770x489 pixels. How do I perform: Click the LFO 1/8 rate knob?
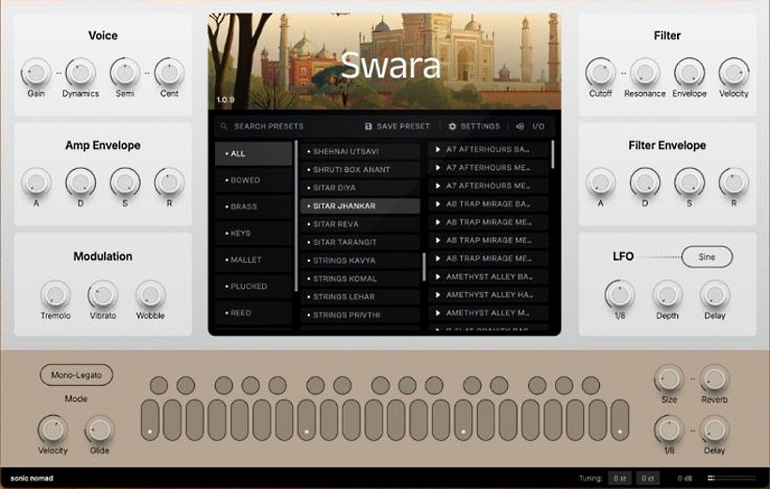tap(620, 295)
